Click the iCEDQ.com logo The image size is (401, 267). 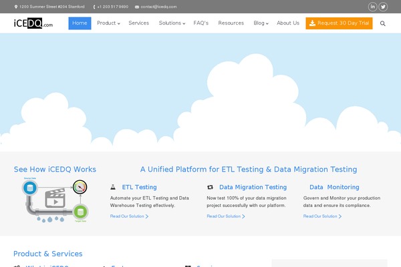tap(33, 23)
